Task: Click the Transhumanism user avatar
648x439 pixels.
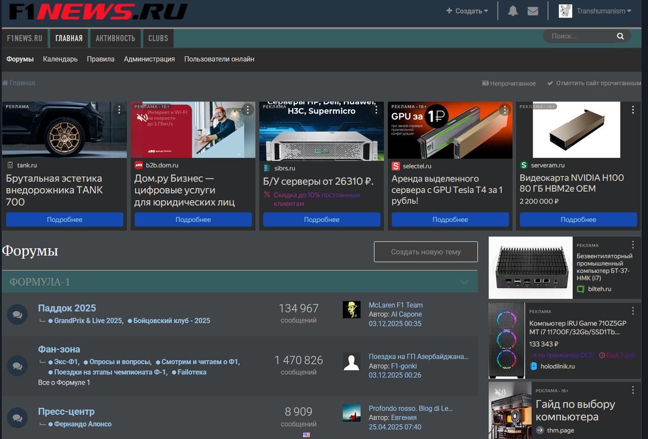Action: [x=565, y=11]
